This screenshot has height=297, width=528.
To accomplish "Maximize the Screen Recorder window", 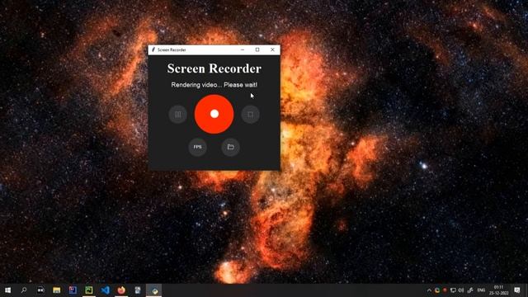I will [x=257, y=49].
